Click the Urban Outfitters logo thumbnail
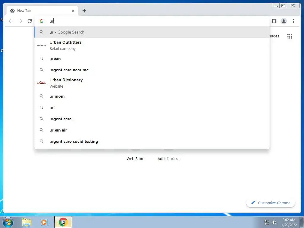The image size is (304, 228). point(42,45)
